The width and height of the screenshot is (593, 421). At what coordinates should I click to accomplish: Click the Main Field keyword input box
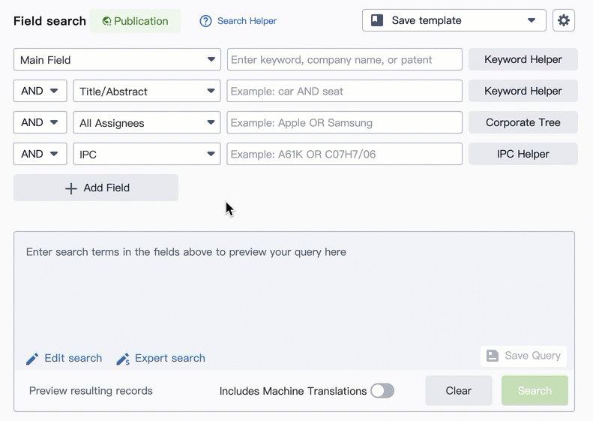tap(344, 60)
